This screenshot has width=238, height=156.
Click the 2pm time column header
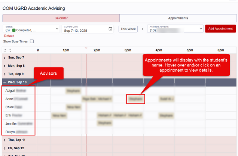(x=97, y=50)
